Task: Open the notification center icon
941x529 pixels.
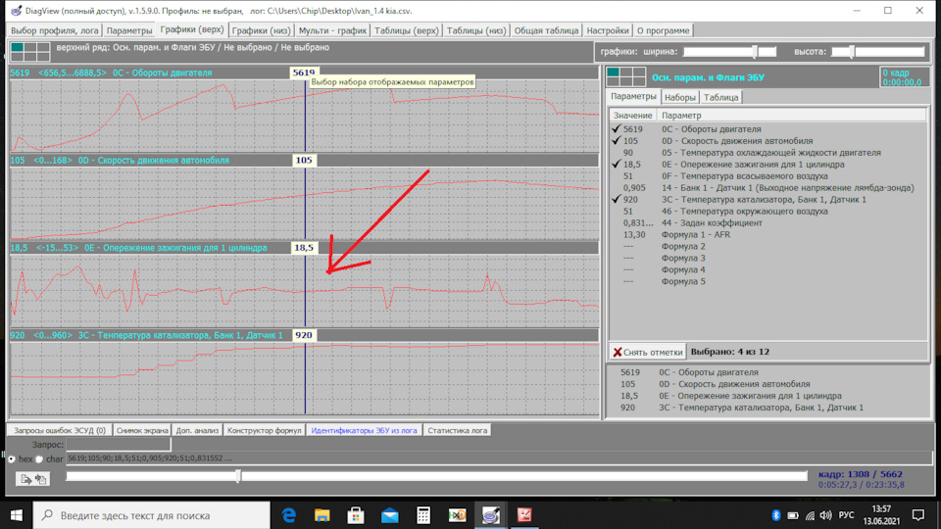Action: 918,515
